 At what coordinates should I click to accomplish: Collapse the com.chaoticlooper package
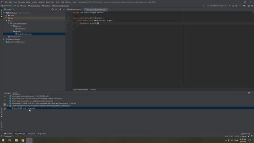[x=9, y=23]
